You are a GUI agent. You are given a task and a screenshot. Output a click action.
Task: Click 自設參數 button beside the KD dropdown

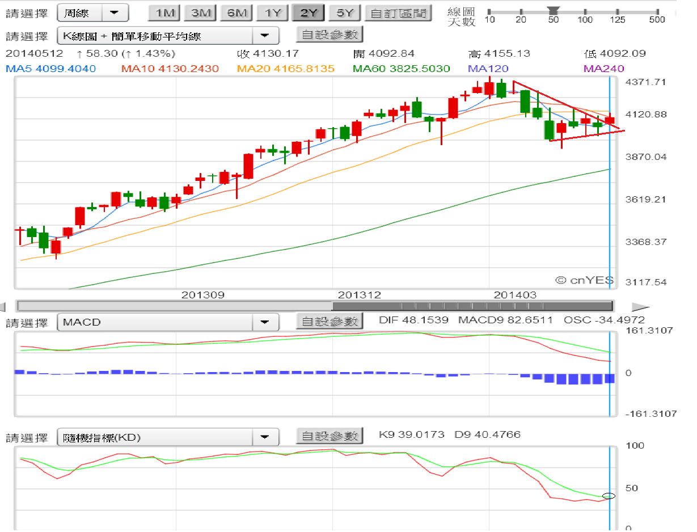coord(330,436)
